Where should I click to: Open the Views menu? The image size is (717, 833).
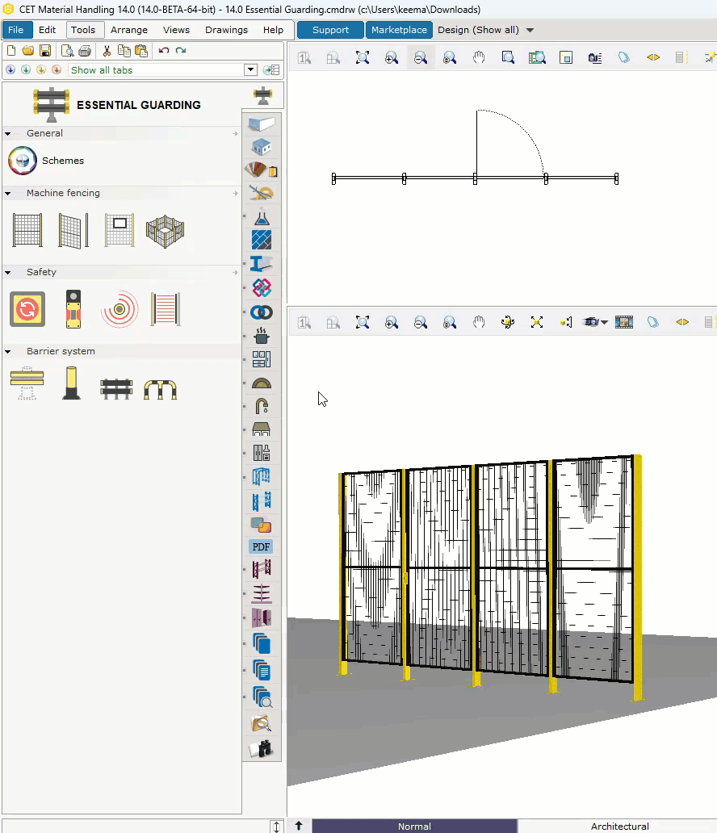(177, 30)
